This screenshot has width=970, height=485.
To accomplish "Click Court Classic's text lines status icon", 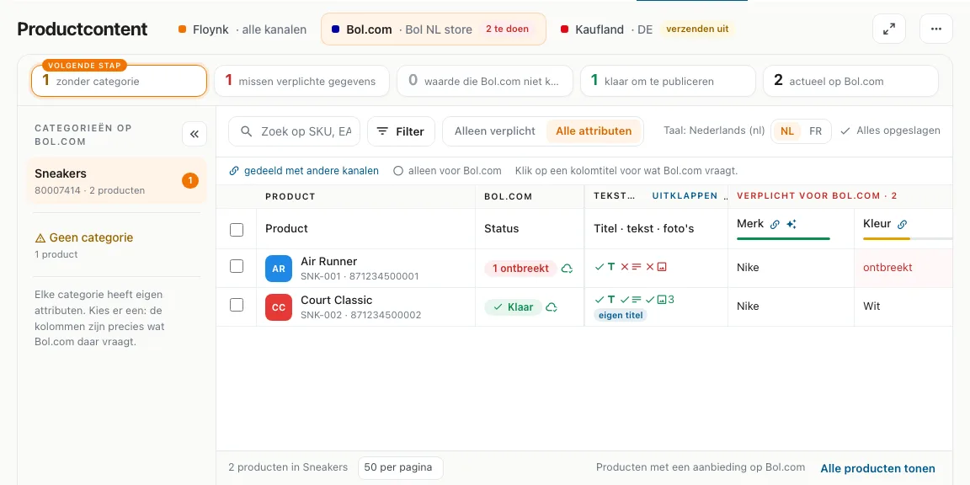I will point(637,300).
